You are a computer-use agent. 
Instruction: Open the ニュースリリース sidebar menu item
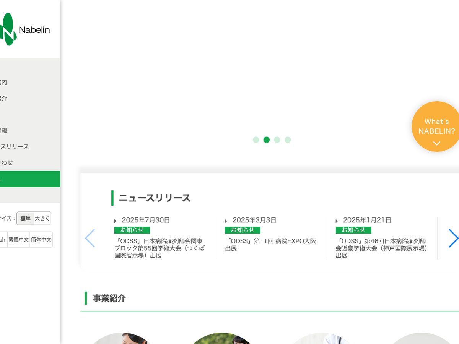point(15,147)
